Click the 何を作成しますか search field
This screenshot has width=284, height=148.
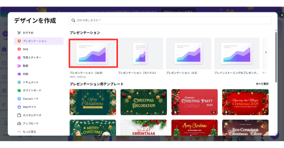tap(170, 20)
